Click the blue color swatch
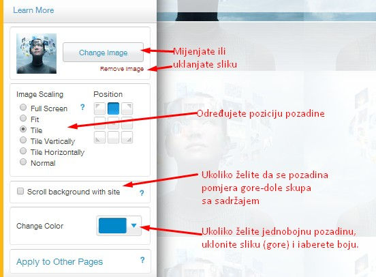Screen dimensions: 376x277 pos(112,226)
